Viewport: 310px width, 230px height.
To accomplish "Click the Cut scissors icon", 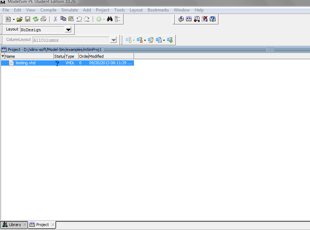I will click(x=55, y=19).
